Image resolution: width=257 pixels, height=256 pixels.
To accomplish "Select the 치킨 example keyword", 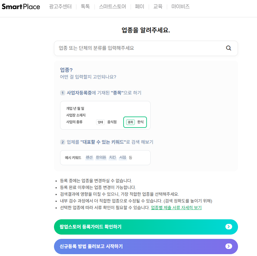I will click(113, 158).
